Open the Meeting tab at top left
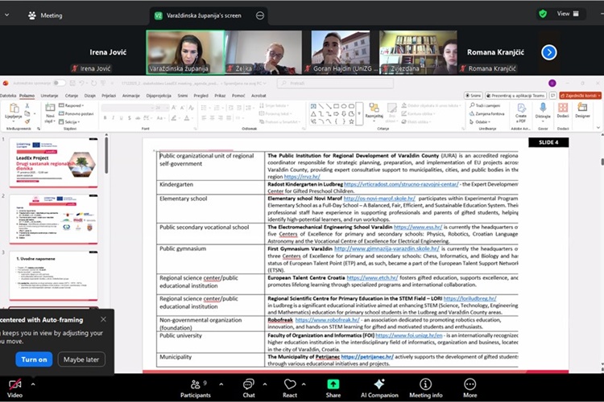Image resolution: width=604 pixels, height=402 pixels. (x=45, y=15)
